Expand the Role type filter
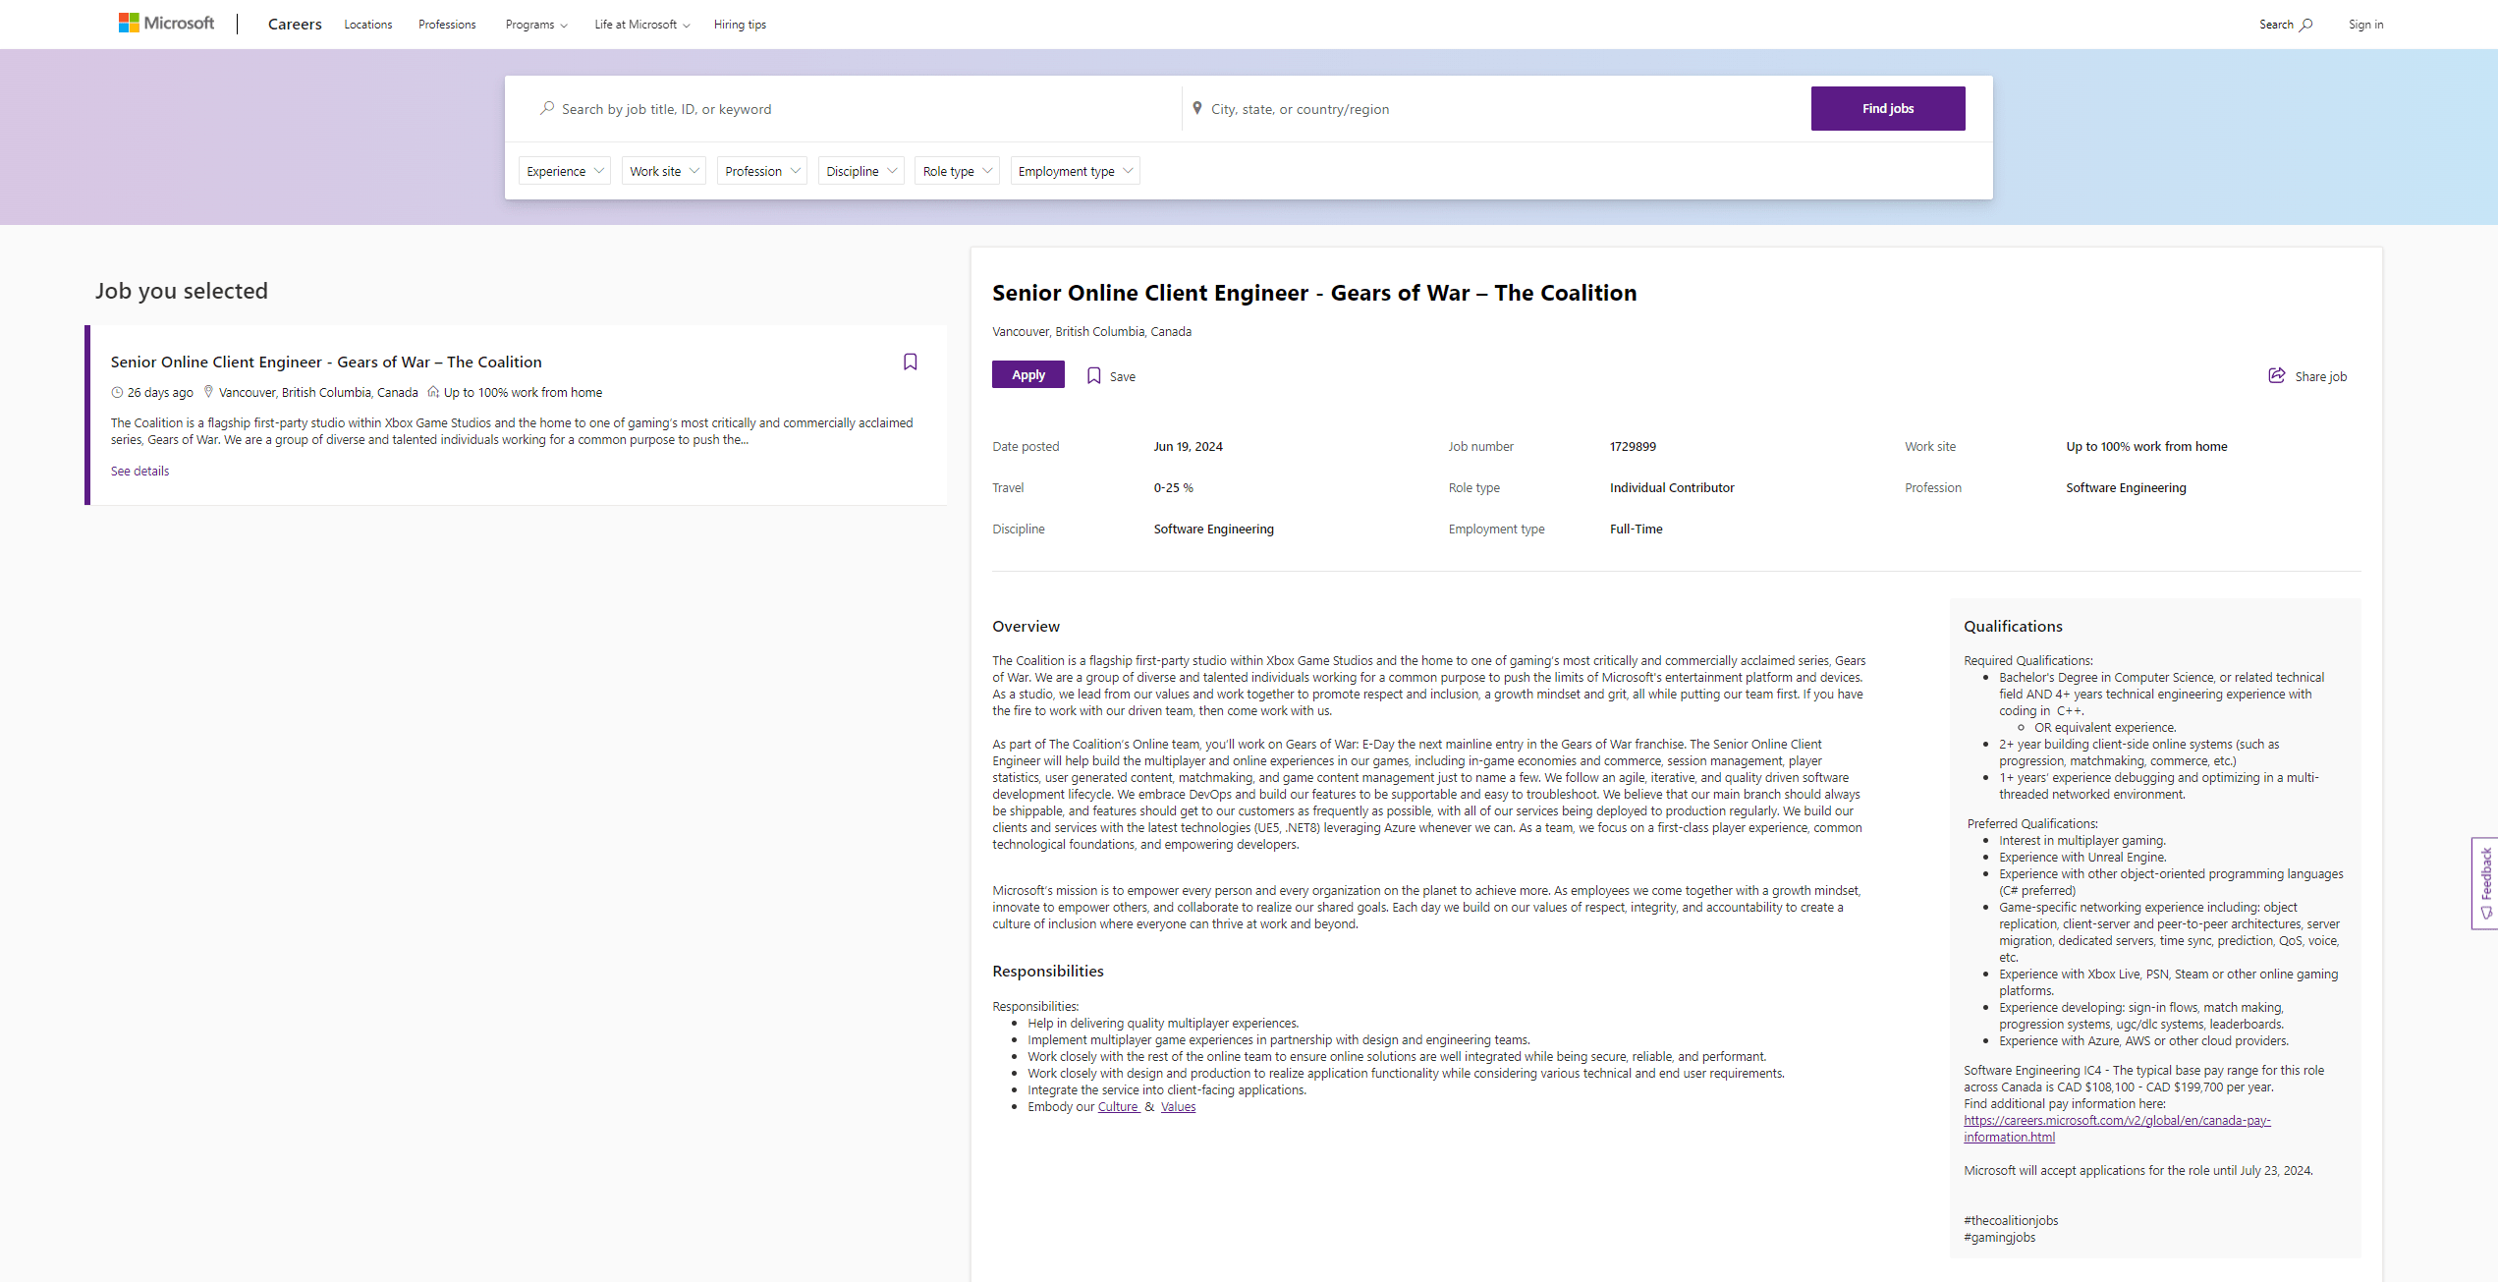 [x=958, y=171]
